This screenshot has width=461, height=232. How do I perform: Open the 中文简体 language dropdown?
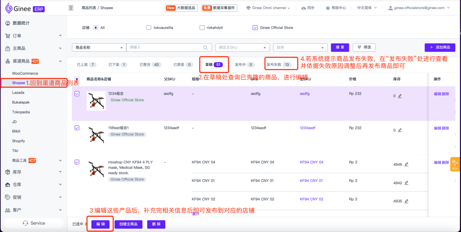pyautogui.click(x=366, y=8)
